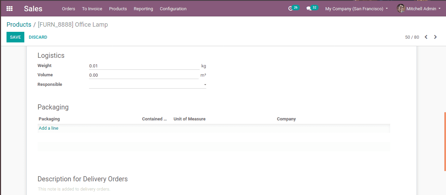The width and height of the screenshot is (446, 195).
Task: Click [FURN_8888] Office Lamp breadcrumb text
Action: pyautogui.click(x=73, y=25)
